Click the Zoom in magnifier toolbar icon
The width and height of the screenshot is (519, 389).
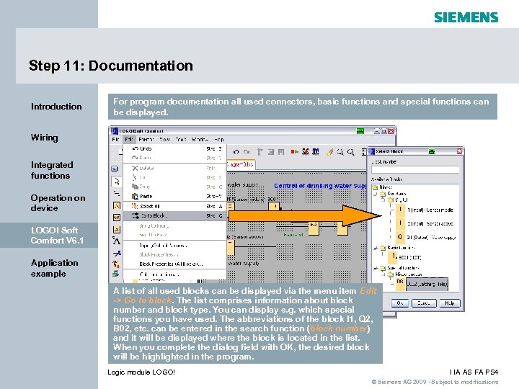340,152
